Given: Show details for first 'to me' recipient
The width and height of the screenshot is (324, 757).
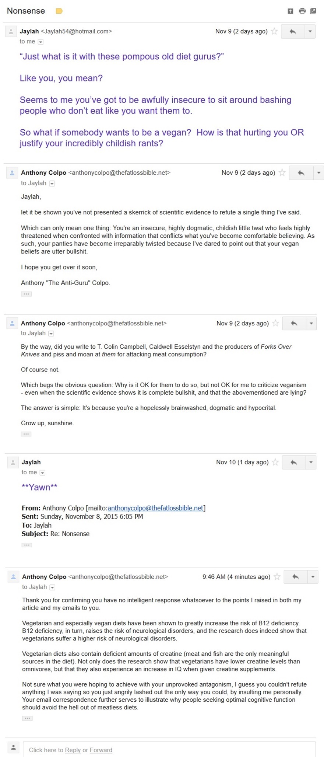Looking at the screenshot, I should click(41, 42).
